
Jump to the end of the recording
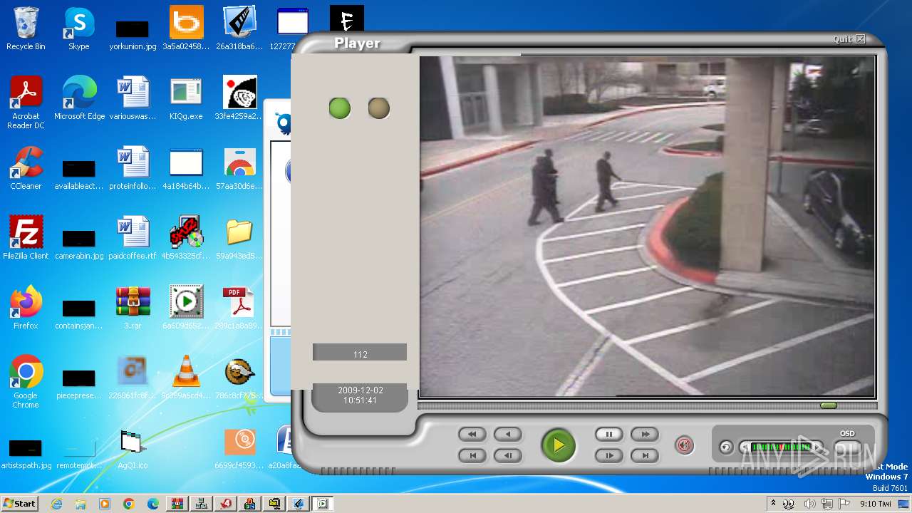[x=645, y=455]
